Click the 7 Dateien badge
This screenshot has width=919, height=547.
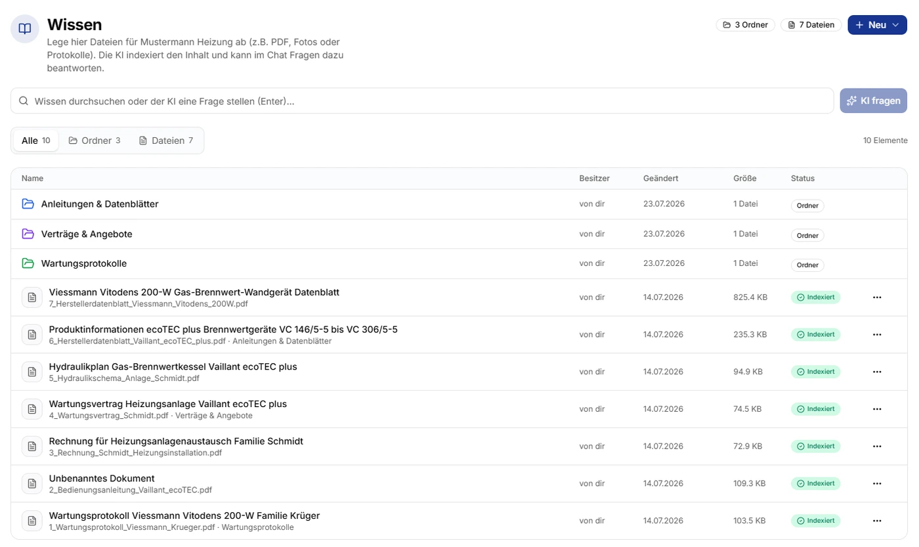(x=811, y=25)
